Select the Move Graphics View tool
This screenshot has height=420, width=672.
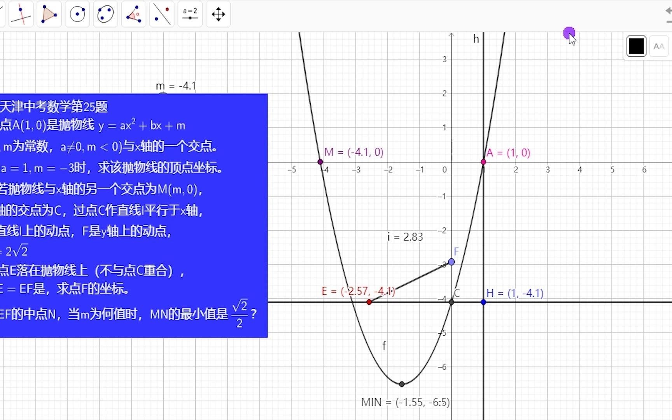pos(218,14)
